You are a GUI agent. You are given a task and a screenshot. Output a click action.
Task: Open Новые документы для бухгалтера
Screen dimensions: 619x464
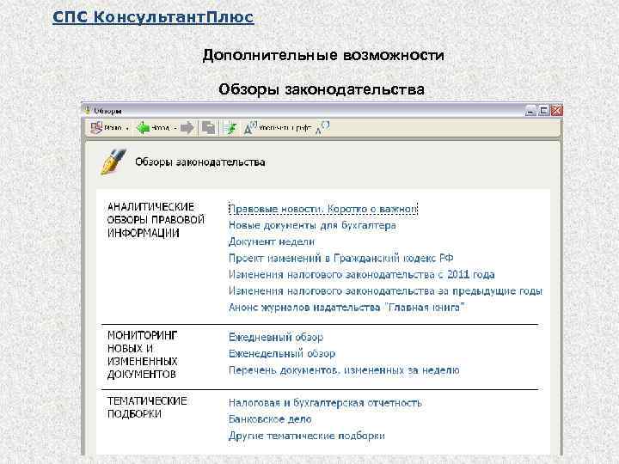coord(312,225)
